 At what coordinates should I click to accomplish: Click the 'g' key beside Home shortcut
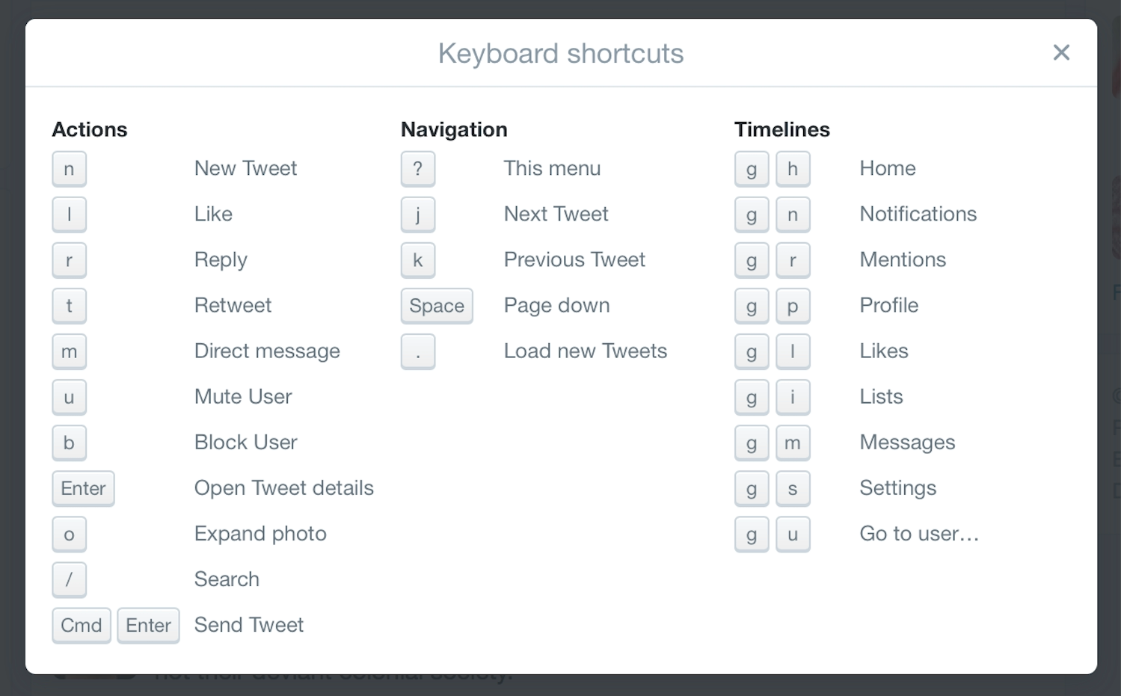pyautogui.click(x=751, y=169)
